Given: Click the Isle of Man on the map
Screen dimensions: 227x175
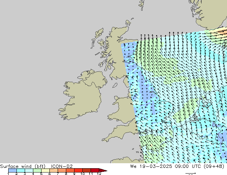Looking at the screenshot, I should tap(115, 85).
